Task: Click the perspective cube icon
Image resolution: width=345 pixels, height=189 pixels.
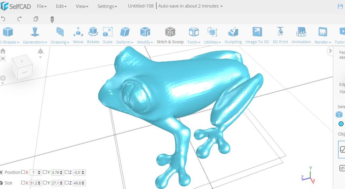Action: 40,51
